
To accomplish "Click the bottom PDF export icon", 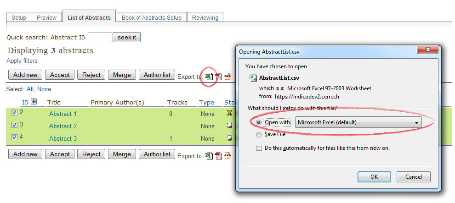I will click(x=218, y=156).
